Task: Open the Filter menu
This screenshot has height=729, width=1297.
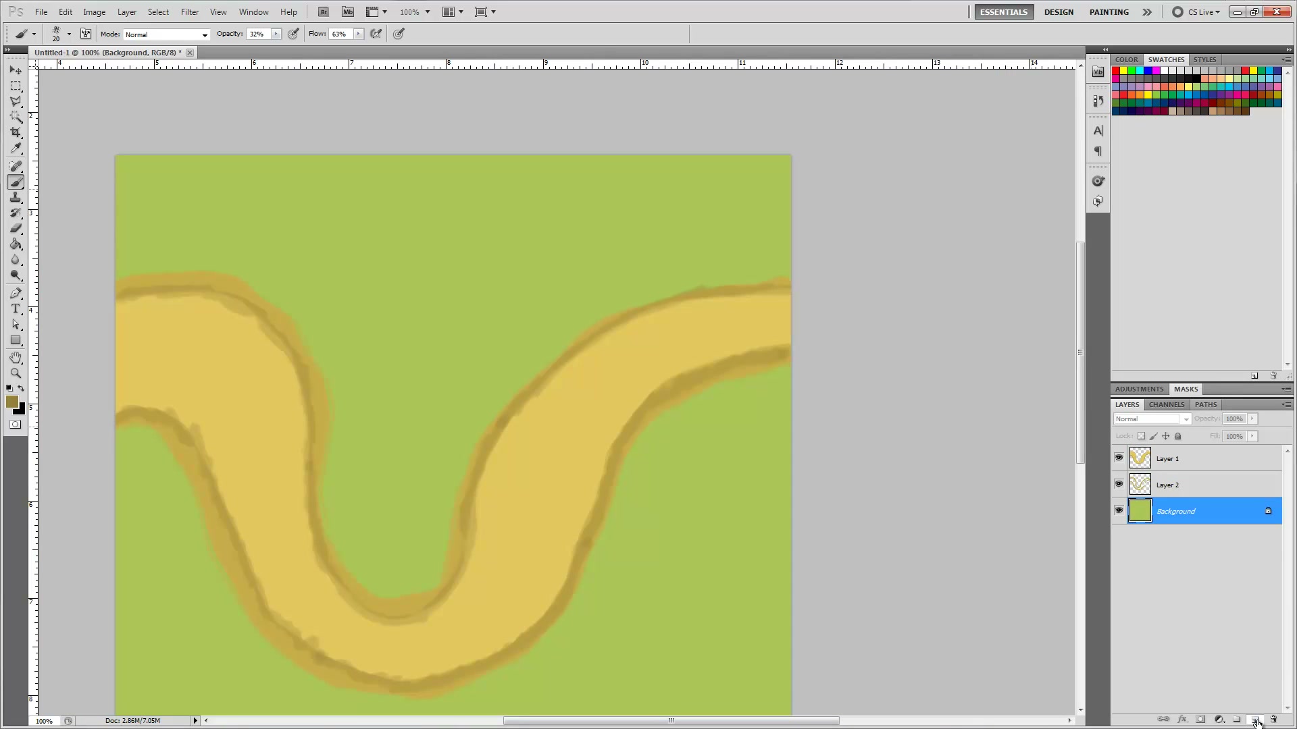Action: [x=190, y=12]
